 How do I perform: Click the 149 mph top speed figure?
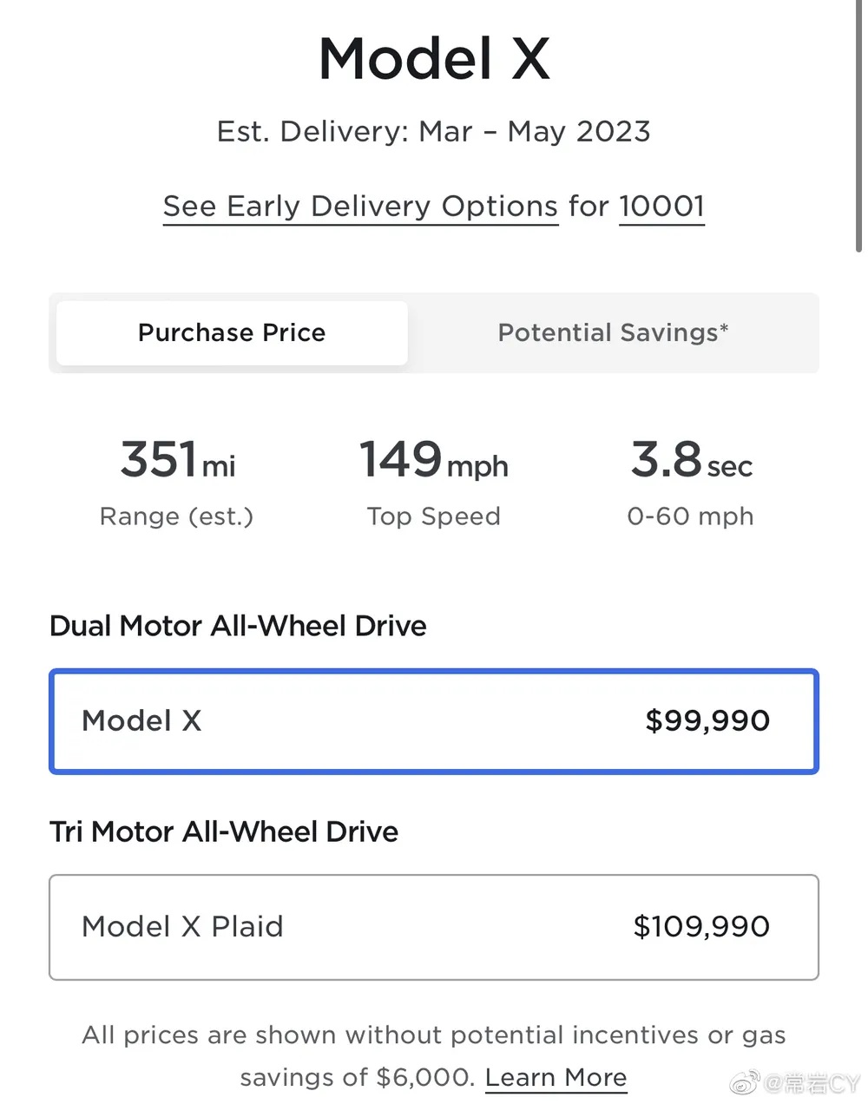tap(433, 460)
